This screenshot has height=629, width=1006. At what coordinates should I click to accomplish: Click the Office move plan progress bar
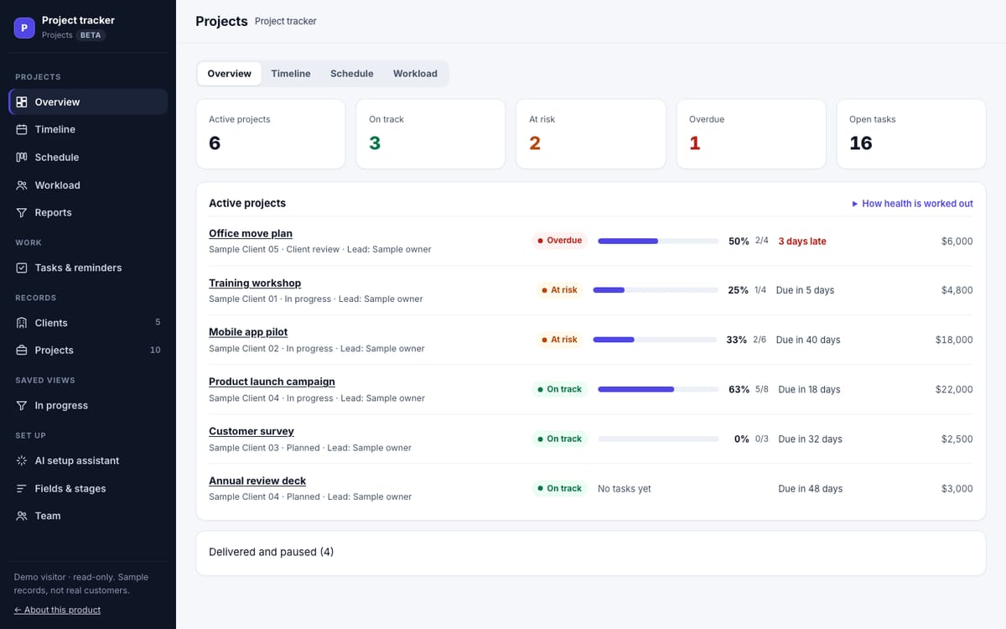(658, 242)
